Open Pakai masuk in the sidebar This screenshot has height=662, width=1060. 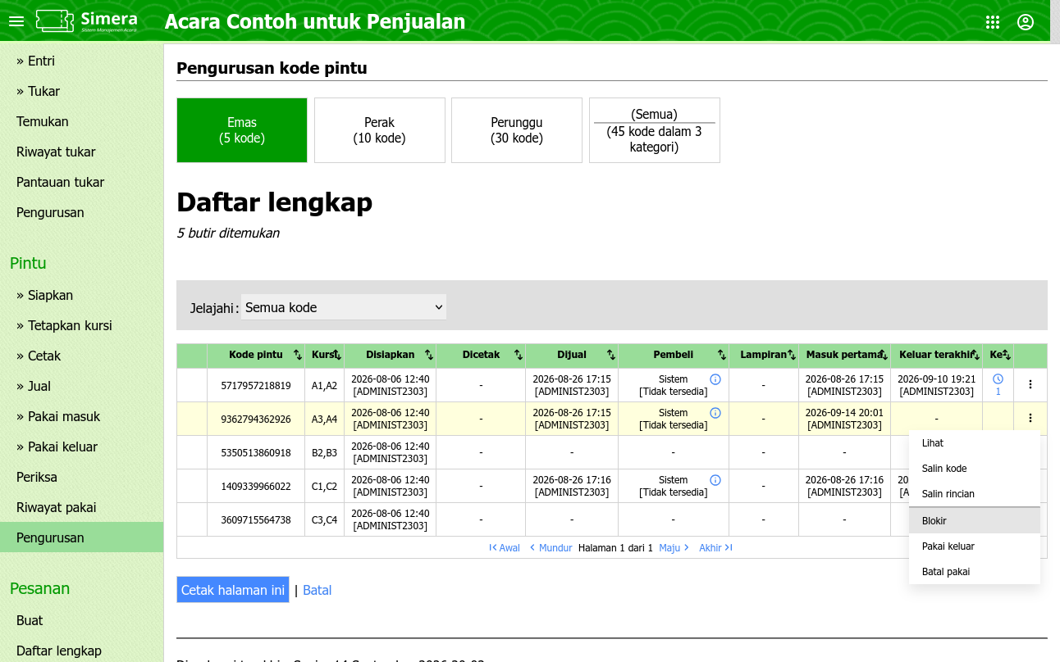tap(82, 416)
